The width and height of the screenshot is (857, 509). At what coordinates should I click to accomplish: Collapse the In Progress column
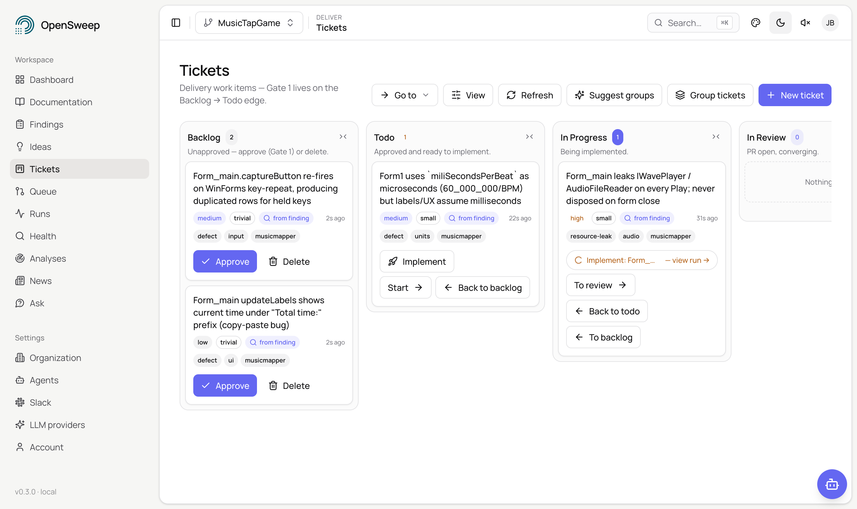(x=716, y=137)
